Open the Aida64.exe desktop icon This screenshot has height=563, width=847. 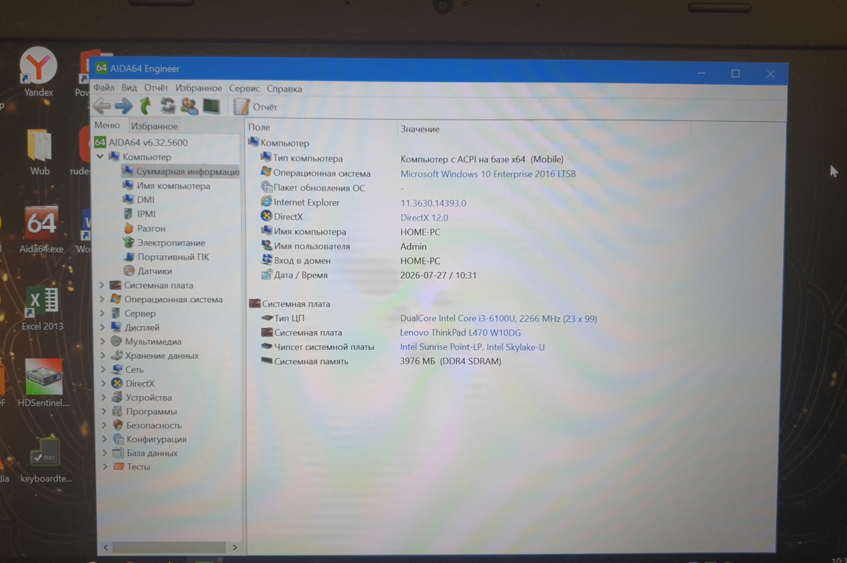coord(41,229)
